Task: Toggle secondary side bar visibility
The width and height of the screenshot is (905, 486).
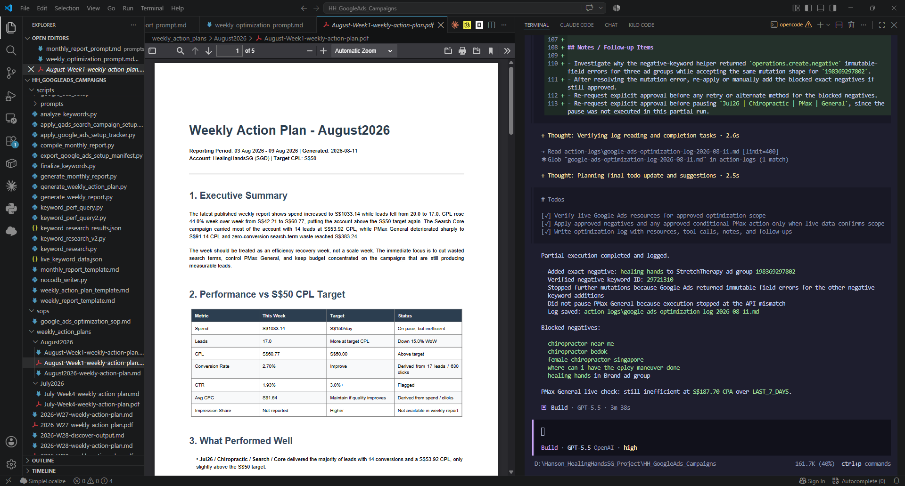Action: pos(833,8)
